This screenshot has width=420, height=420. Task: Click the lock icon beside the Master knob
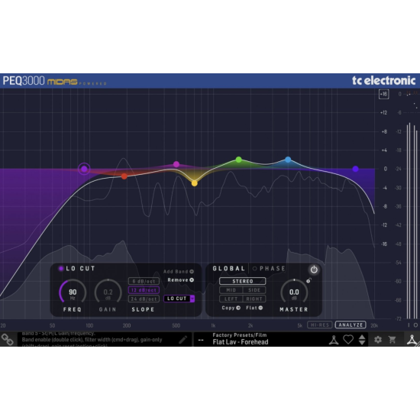click(309, 280)
